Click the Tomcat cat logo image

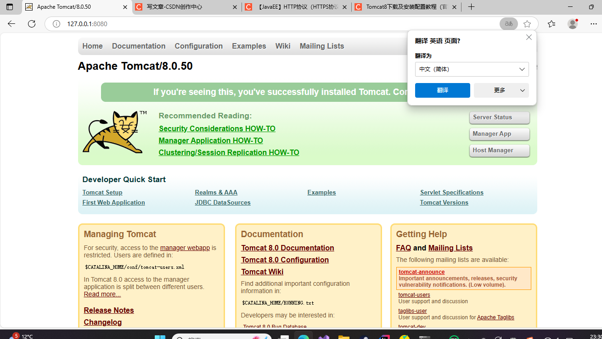pyautogui.click(x=114, y=132)
